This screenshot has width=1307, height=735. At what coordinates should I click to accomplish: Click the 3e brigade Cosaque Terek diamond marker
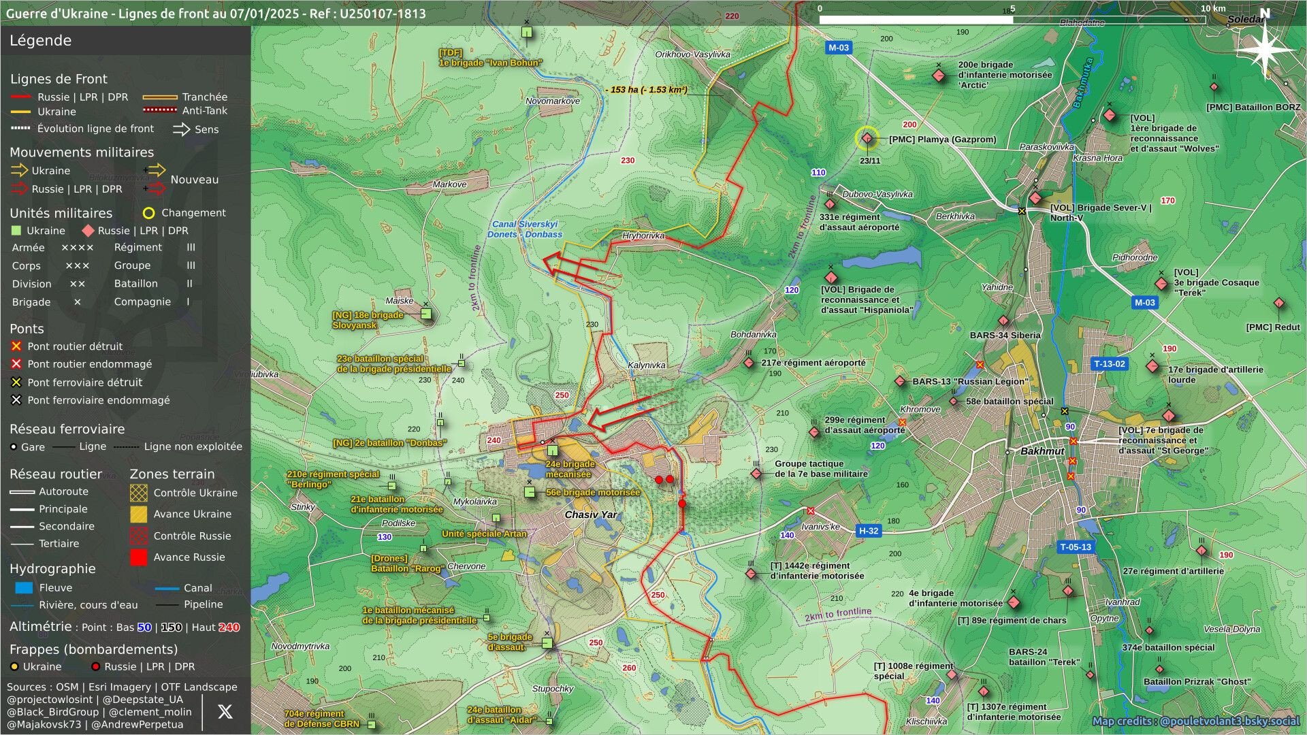tap(1161, 284)
